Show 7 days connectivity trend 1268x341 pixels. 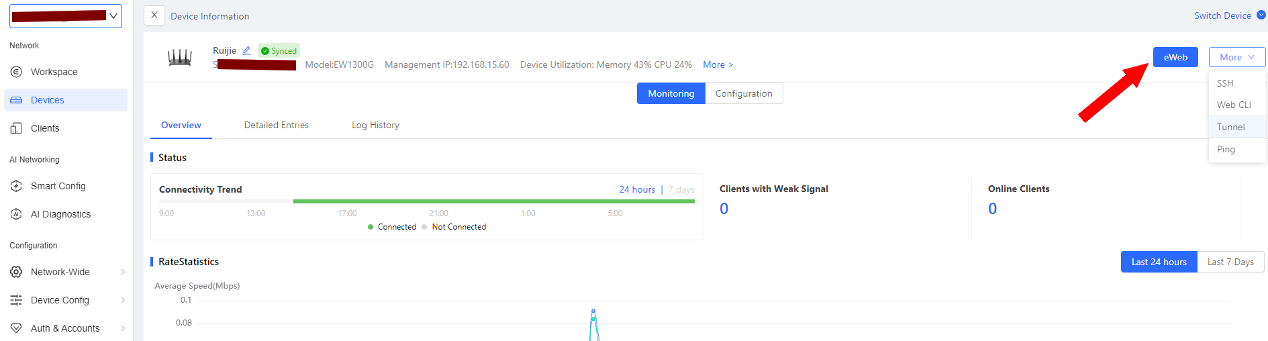[x=681, y=189]
